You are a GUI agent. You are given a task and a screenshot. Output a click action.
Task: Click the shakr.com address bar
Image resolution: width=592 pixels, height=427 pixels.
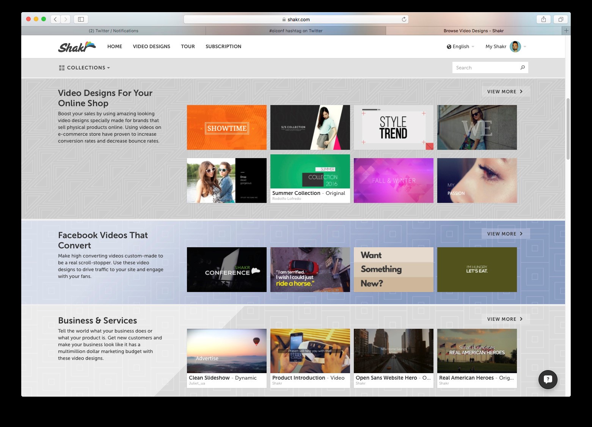tap(296, 19)
